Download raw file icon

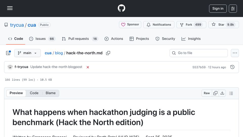pyautogui.click(x=222, y=93)
